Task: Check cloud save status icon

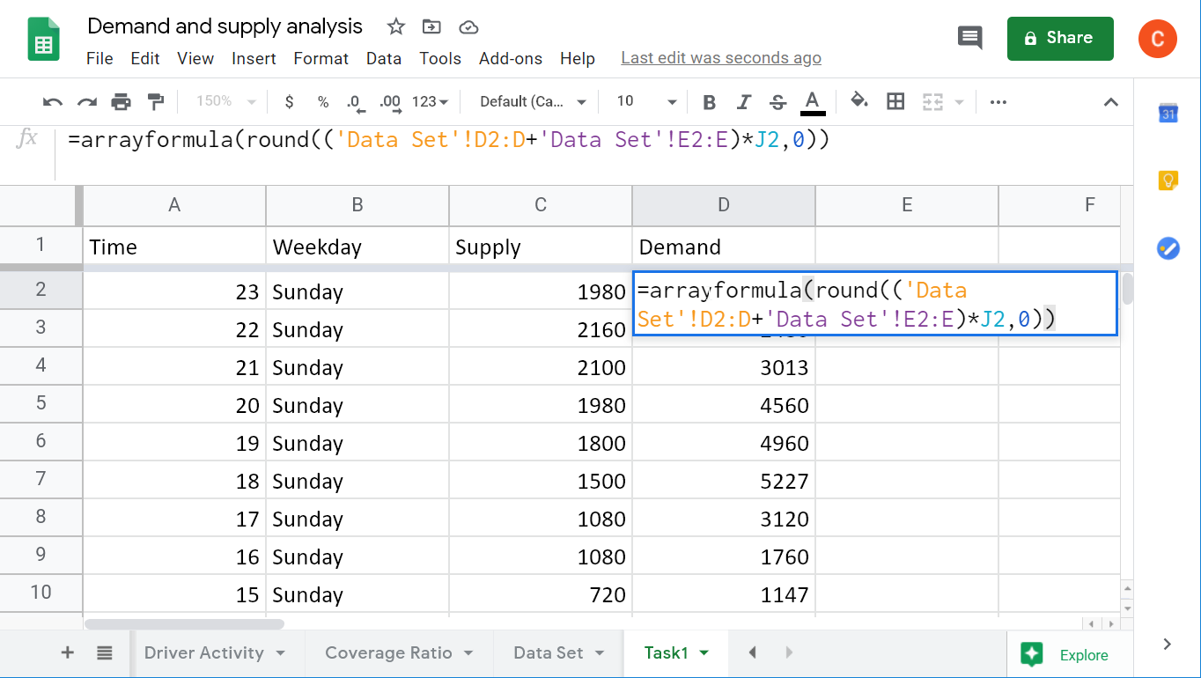Action: click(468, 26)
